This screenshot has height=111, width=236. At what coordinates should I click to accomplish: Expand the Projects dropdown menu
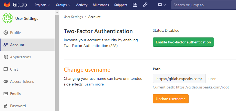coord(42,5)
